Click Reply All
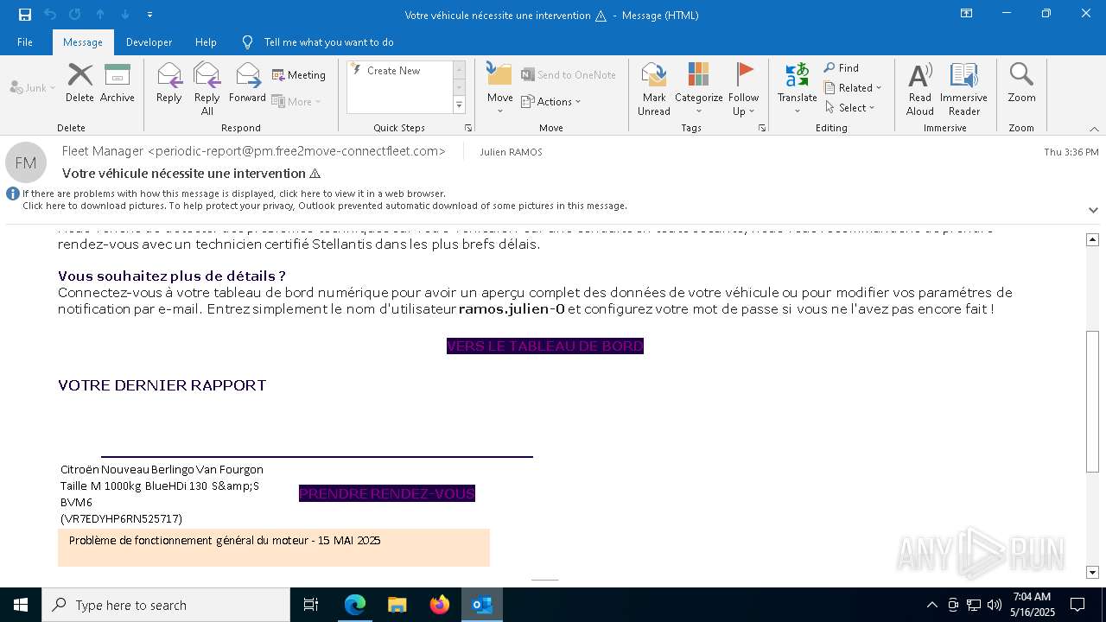1106x622 pixels. [x=207, y=88]
